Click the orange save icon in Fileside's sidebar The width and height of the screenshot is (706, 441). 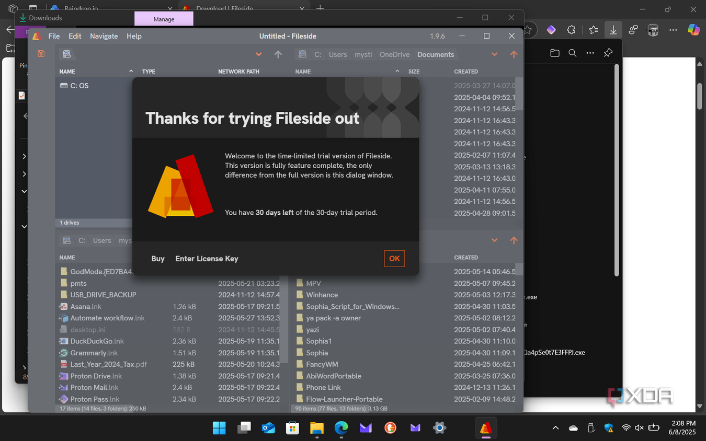[x=41, y=54]
